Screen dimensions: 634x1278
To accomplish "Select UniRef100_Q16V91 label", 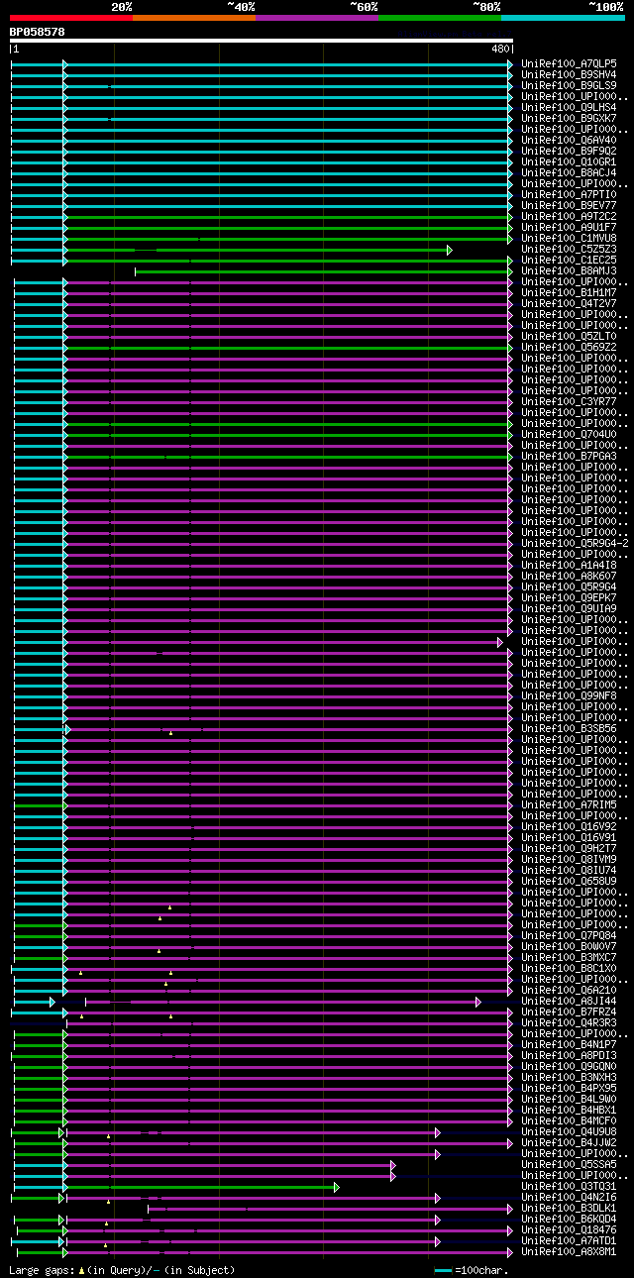I will pyautogui.click(x=569, y=837).
